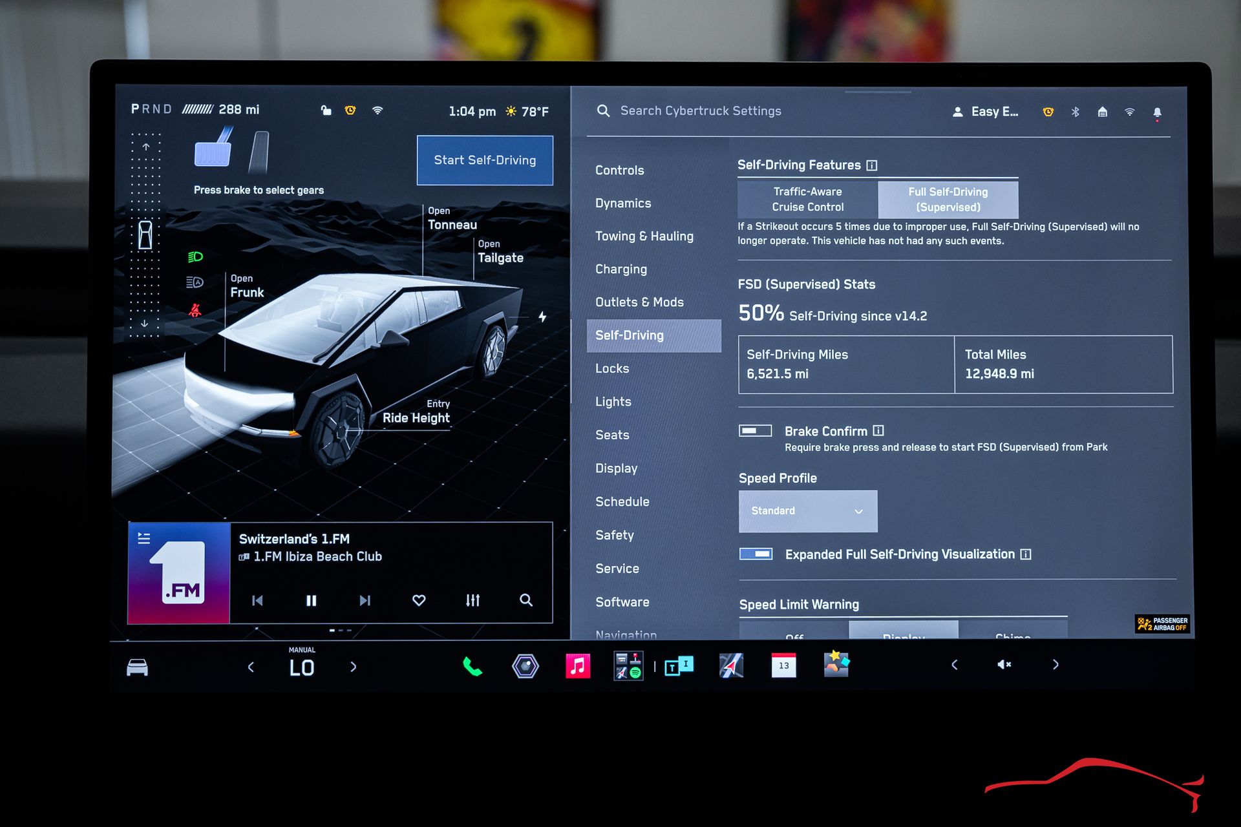1241x827 pixels.
Task: Open notifications via the bell icon
Action: pos(1158,113)
